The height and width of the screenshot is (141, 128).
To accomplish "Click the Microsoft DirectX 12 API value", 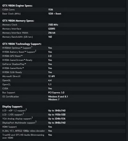I will click(x=52, y=76).
